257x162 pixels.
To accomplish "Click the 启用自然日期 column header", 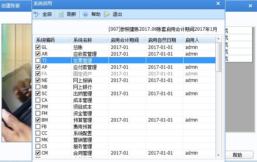I will 164,40.
